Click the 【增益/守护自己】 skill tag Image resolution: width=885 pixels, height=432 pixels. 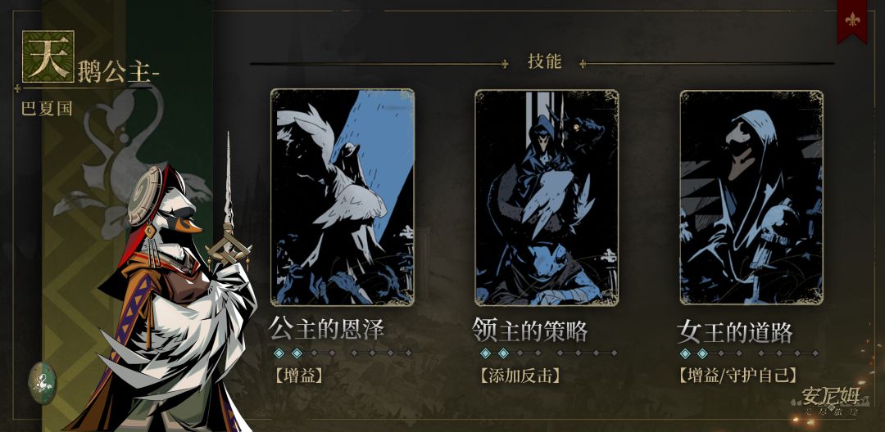coord(738,376)
